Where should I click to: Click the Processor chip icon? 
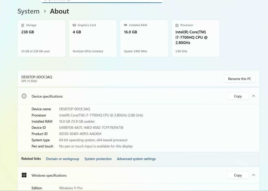[177, 25]
